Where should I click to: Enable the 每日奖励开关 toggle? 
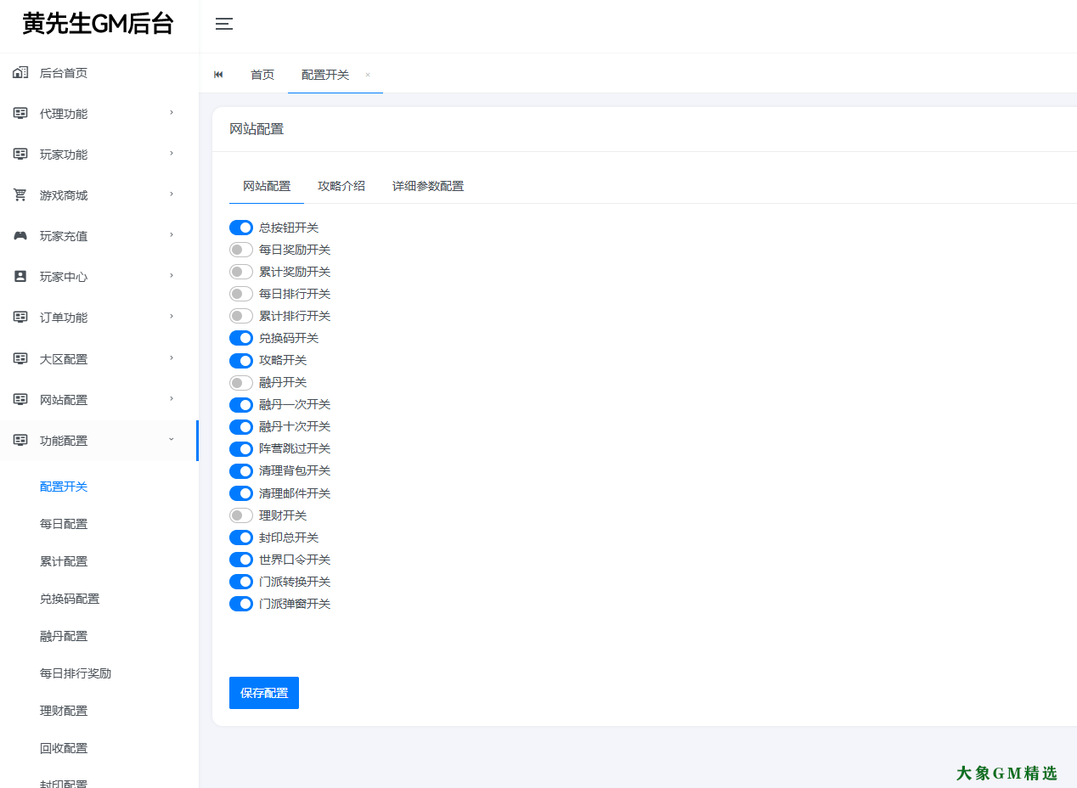click(x=240, y=249)
